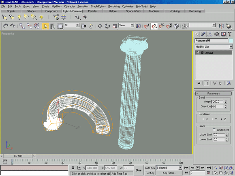The height and width of the screenshot is (176, 235).
Task: Select the X bend axis radio
Action: [203, 119]
